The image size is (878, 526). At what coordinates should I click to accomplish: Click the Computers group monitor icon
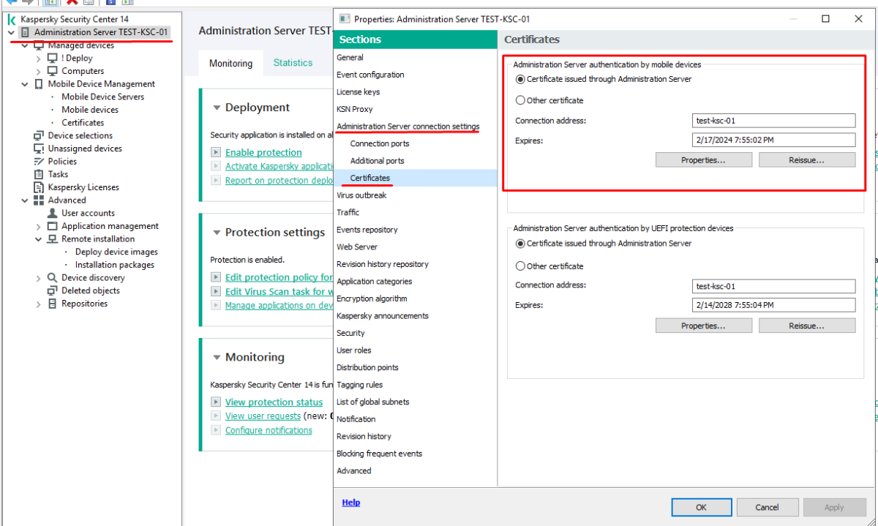(x=53, y=71)
